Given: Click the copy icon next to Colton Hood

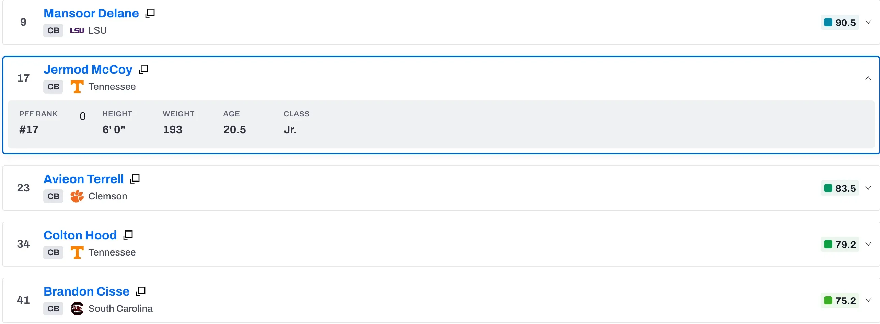Looking at the screenshot, I should click(x=128, y=235).
